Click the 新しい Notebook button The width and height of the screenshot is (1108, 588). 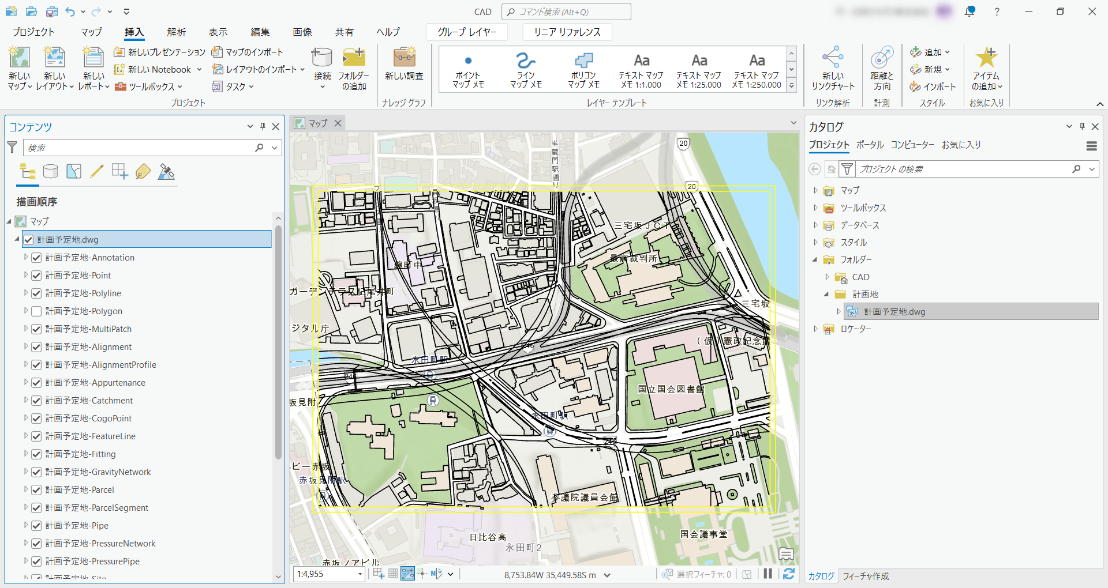154,69
